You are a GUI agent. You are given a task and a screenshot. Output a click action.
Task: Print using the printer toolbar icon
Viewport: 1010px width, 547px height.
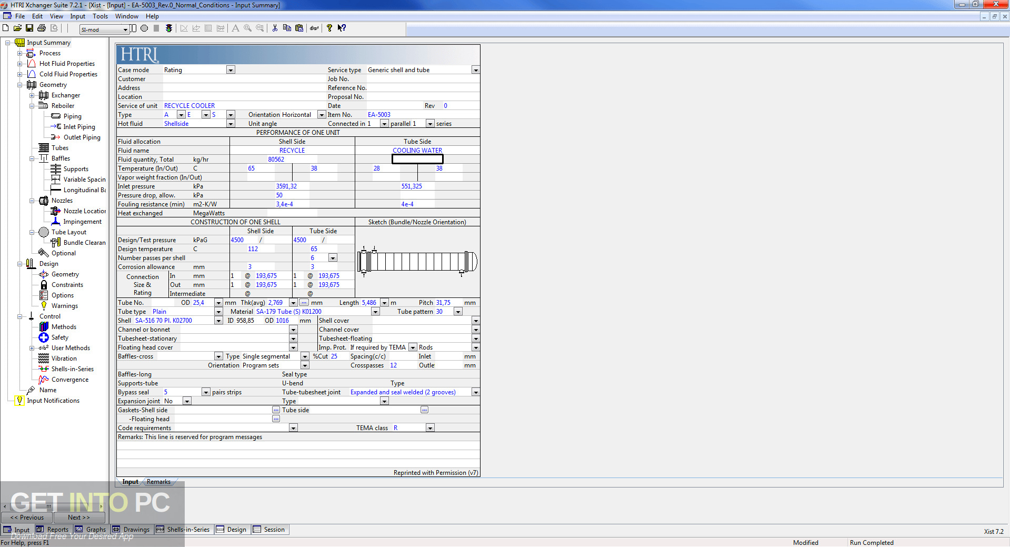coord(42,28)
